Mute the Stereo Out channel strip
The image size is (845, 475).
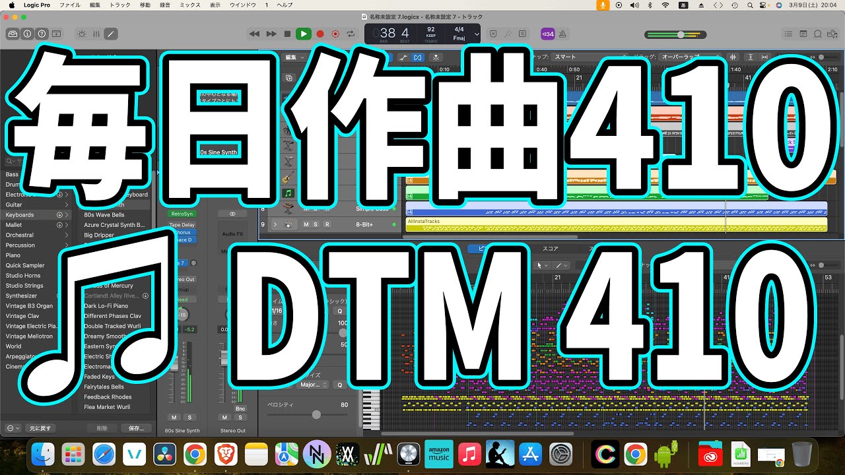coord(224,418)
